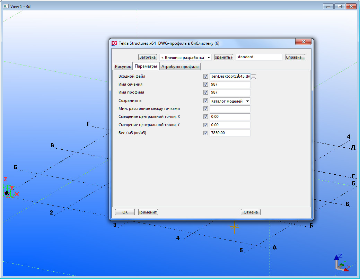
Task: Uncheck the Входной файл checkbox
Action: pyautogui.click(x=205, y=76)
